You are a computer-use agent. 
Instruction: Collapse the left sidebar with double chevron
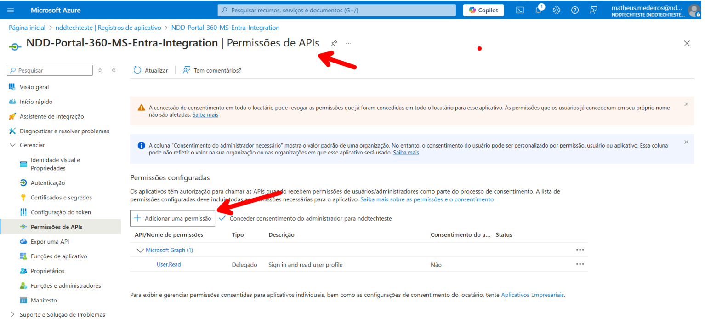click(114, 70)
